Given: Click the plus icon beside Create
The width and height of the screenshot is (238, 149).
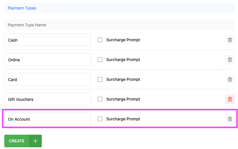Looking at the screenshot, I should click(35, 141).
